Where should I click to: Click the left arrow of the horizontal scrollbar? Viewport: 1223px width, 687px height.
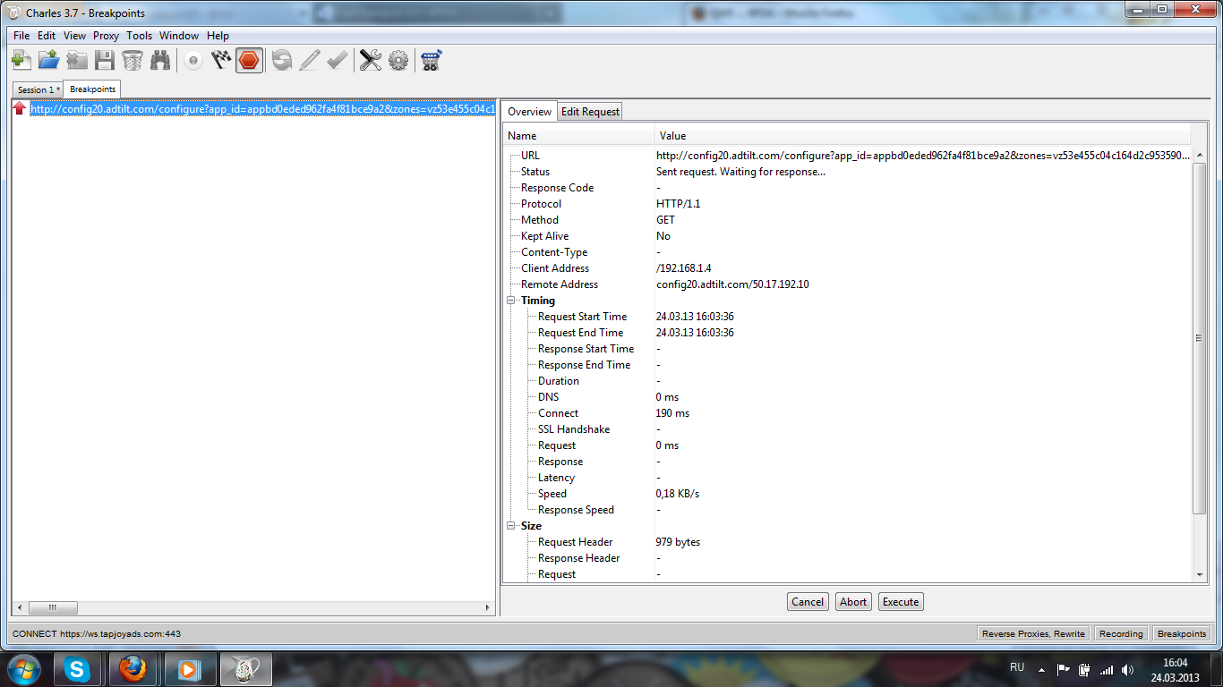(x=20, y=607)
